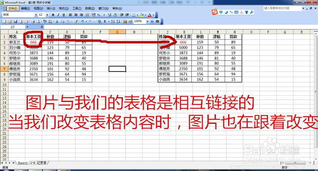Align cell text left
Image resolution: width=318 pixels, height=171 pixels.
tap(71, 15)
